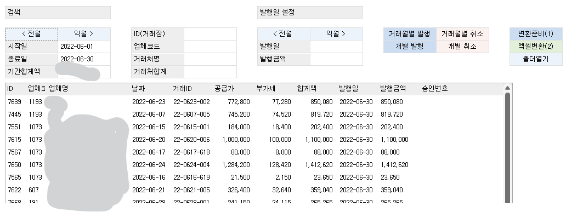This screenshot has width=566, height=212.
Task: Click the list scrollbar up arrow
Action: tap(507, 88)
